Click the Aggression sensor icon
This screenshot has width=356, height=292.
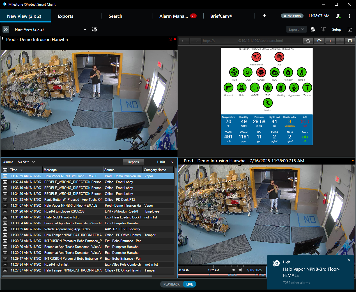point(294,88)
